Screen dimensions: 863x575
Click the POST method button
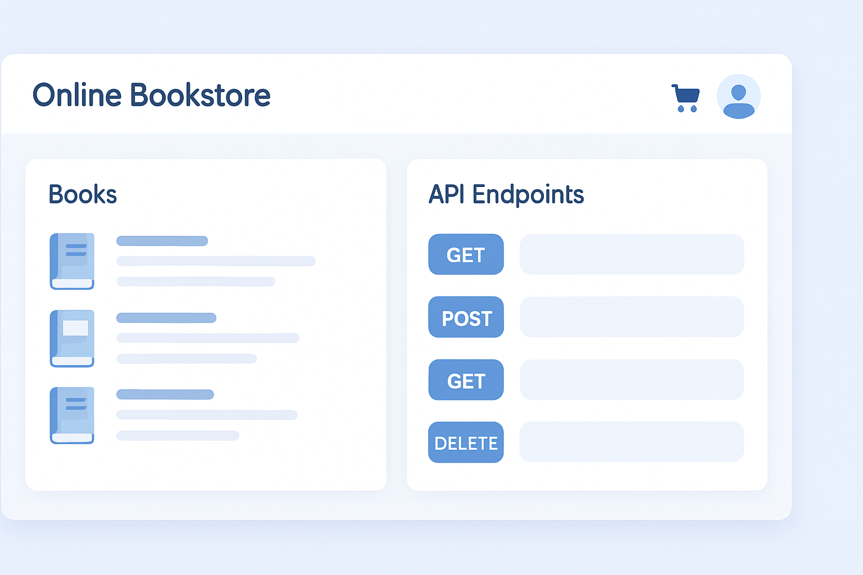466,317
